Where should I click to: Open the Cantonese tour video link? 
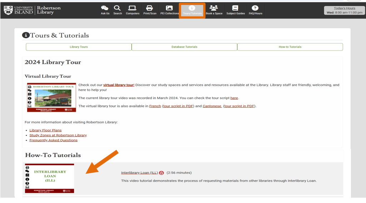[x=212, y=106]
